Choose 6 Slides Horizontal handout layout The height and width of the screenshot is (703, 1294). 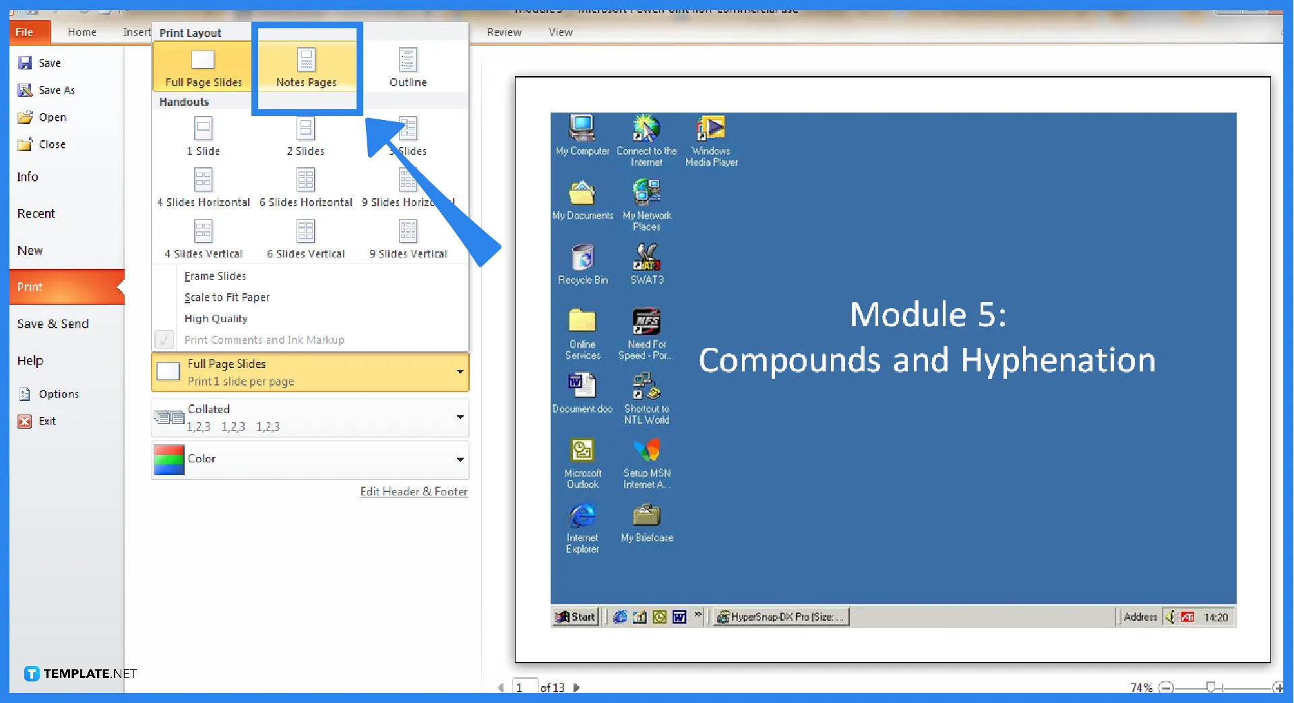tap(307, 185)
